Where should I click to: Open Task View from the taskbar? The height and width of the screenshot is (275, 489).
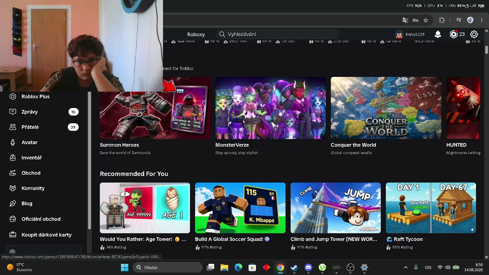coord(210,267)
